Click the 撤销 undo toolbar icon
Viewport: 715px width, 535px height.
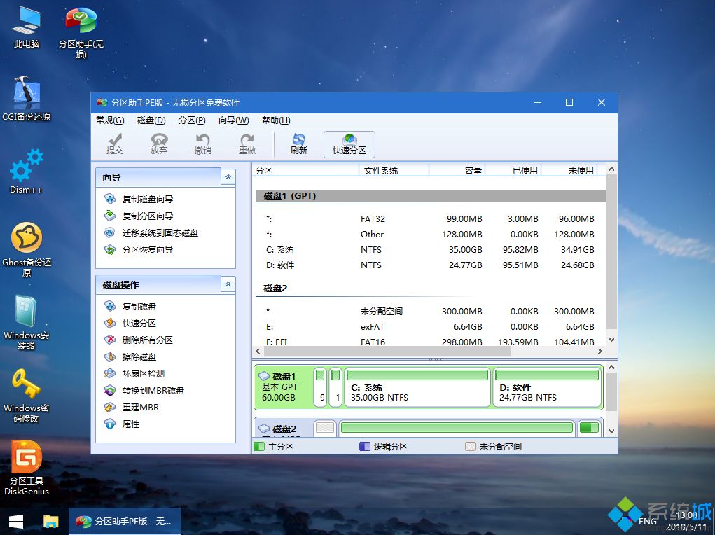(202, 144)
